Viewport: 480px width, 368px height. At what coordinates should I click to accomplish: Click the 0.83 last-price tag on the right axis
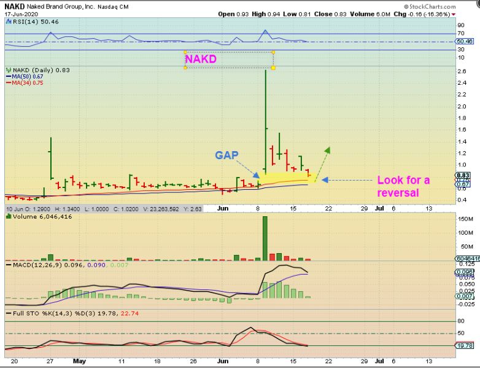pyautogui.click(x=463, y=176)
